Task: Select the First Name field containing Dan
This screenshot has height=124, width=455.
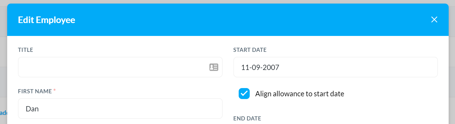Action: coord(120,109)
